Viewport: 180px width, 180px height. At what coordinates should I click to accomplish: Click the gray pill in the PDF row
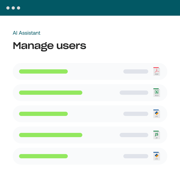[x=136, y=71]
